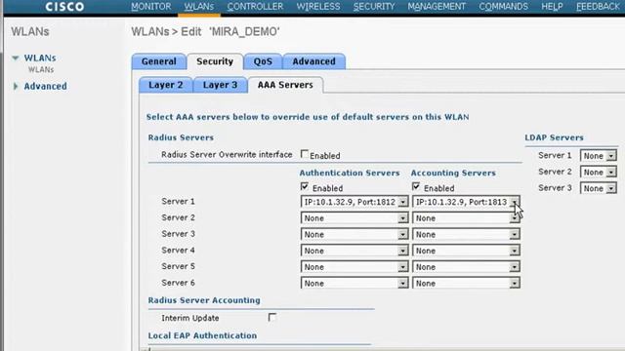This screenshot has width=625, height=351.
Task: Click the Cisco logo
Action: [64, 7]
